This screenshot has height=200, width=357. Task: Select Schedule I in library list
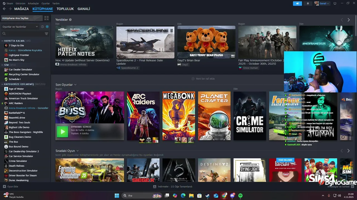pos(15,79)
